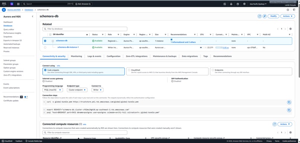Select the schemora-db row radio button

[x=45, y=41]
